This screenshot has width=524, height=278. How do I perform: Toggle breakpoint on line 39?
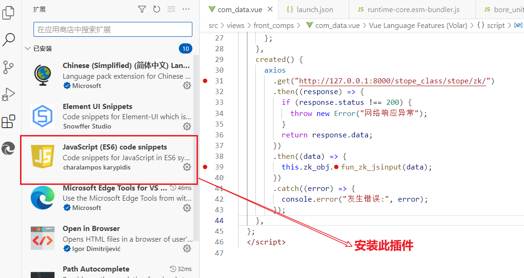[x=205, y=167]
